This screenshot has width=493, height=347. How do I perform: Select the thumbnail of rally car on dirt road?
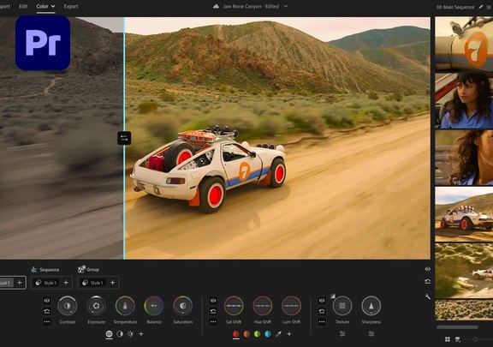(x=464, y=214)
